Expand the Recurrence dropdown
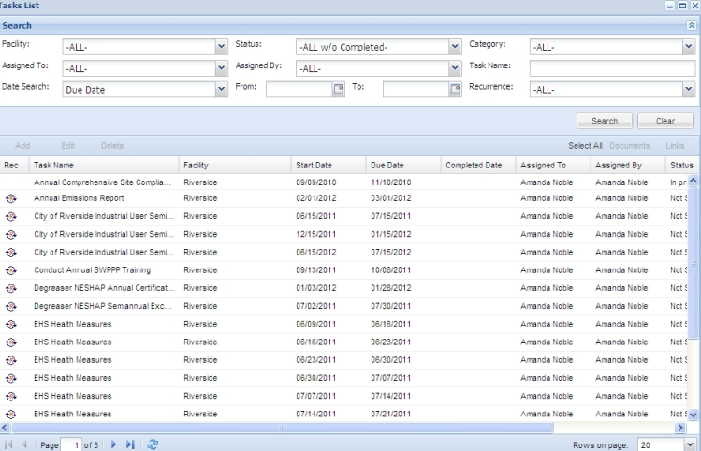 690,89
